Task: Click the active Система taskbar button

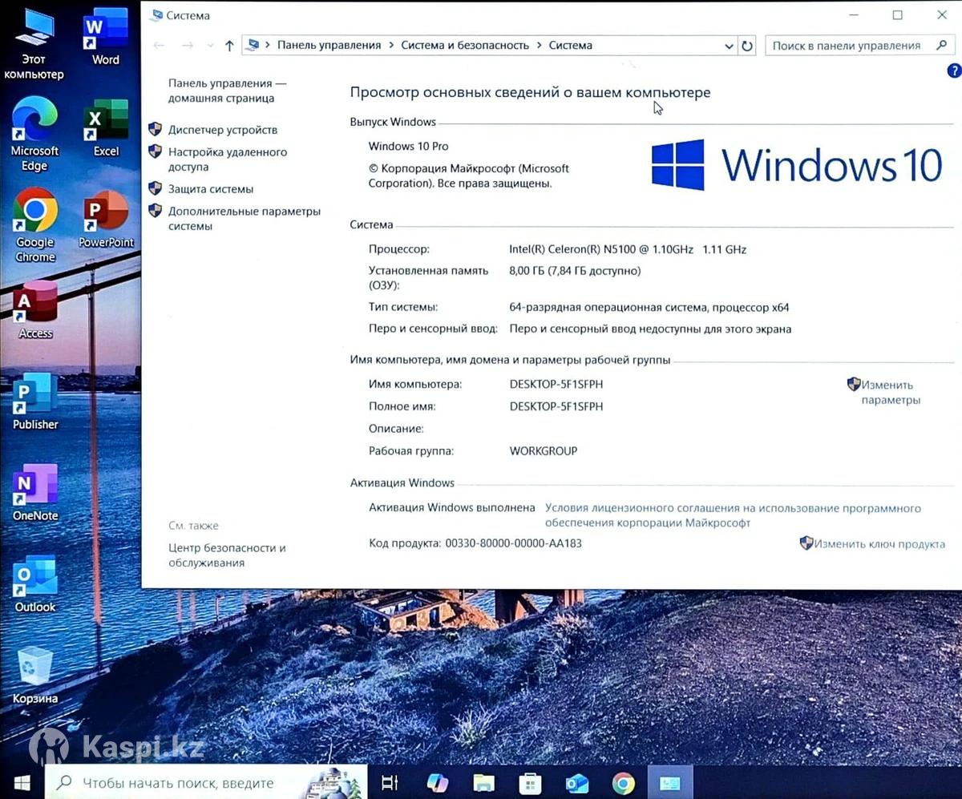Action: [670, 783]
